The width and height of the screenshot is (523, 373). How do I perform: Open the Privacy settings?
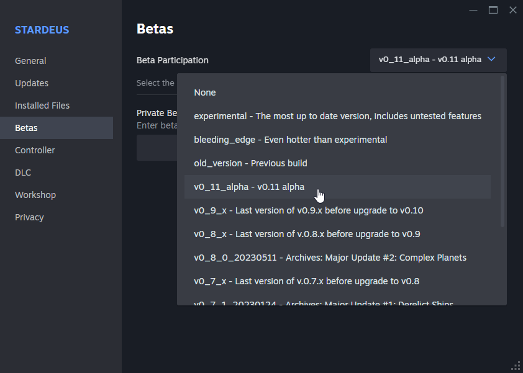pyautogui.click(x=29, y=217)
